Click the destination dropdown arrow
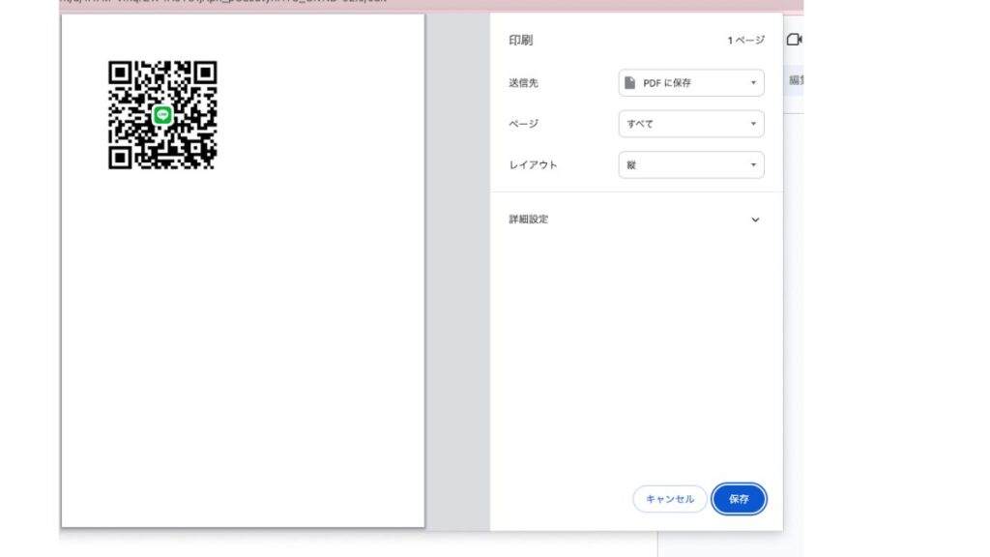The height and width of the screenshot is (557, 990). (x=752, y=83)
